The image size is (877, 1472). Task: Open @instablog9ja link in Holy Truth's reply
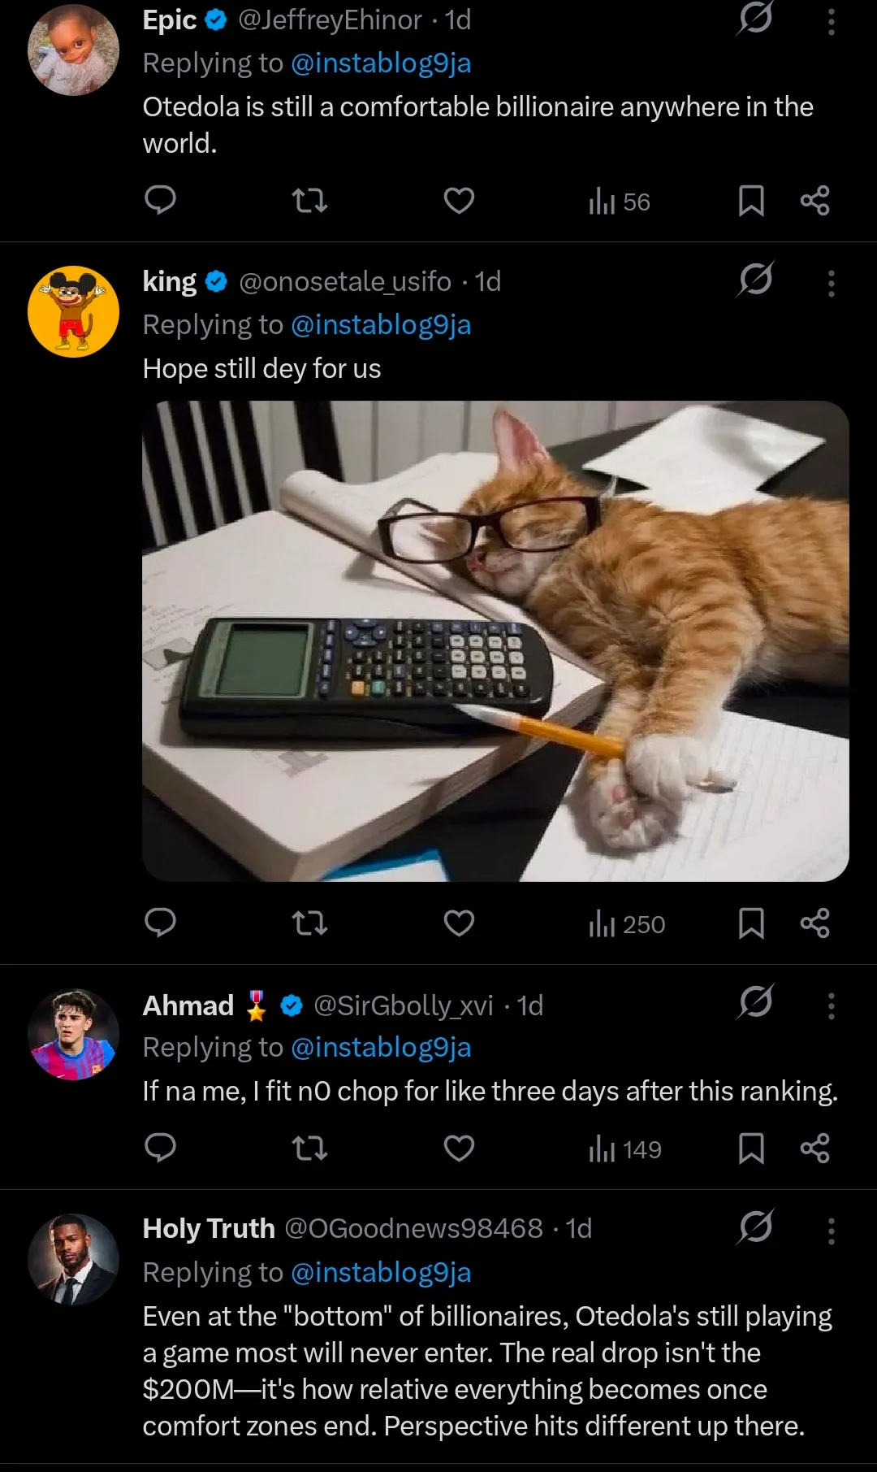tap(381, 1272)
